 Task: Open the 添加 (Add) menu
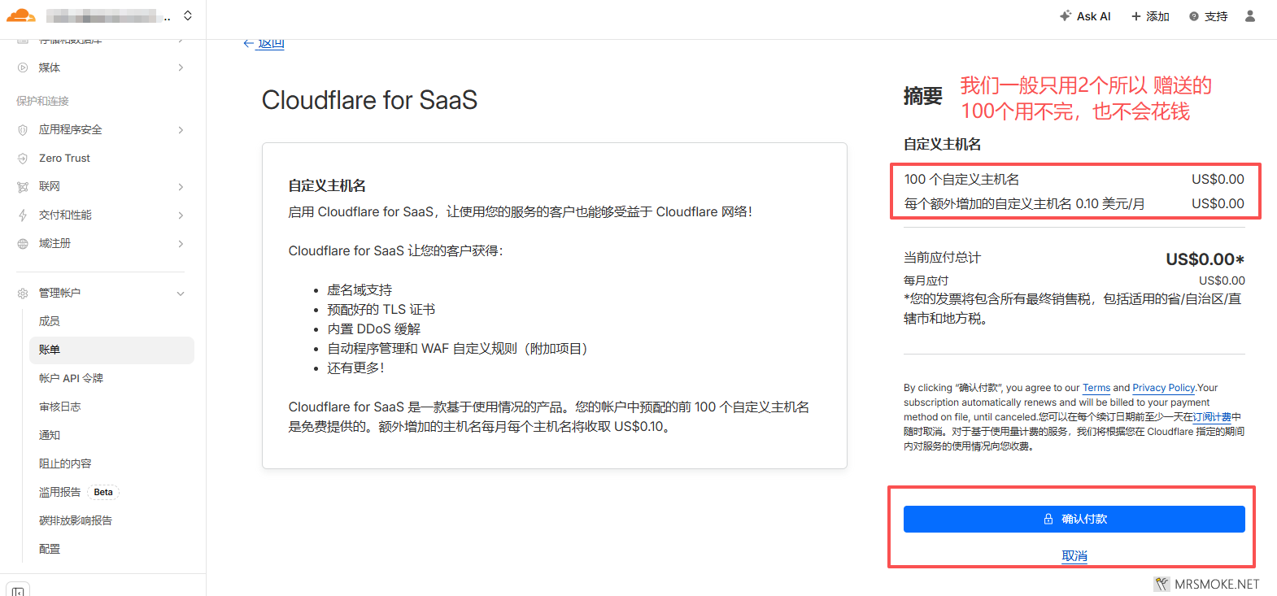(x=1150, y=16)
